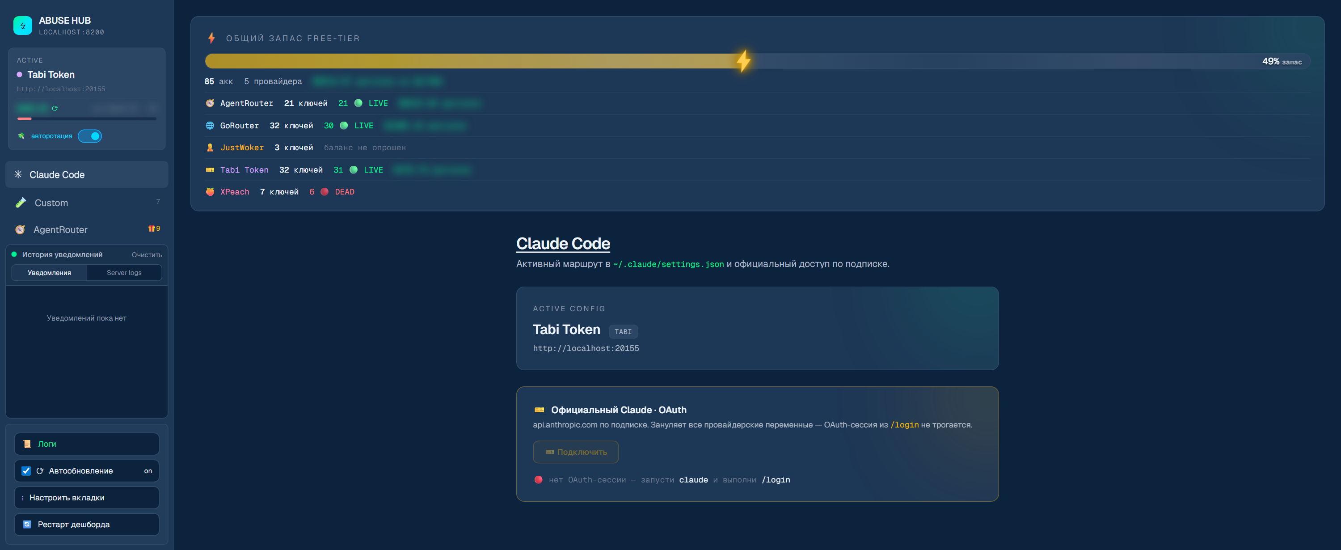Image resolution: width=1341 pixels, height=550 pixels.
Task: Click the TABI tag beside Tabi Token
Action: tap(623, 332)
